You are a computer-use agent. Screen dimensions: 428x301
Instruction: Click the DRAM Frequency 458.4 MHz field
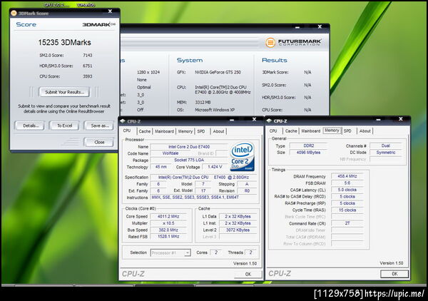pos(347,176)
